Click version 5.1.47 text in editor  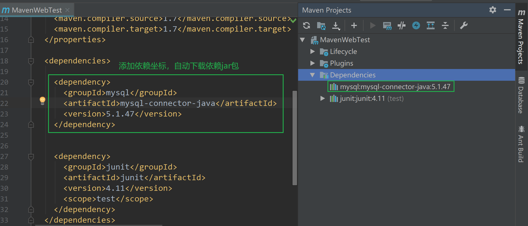[120, 114]
